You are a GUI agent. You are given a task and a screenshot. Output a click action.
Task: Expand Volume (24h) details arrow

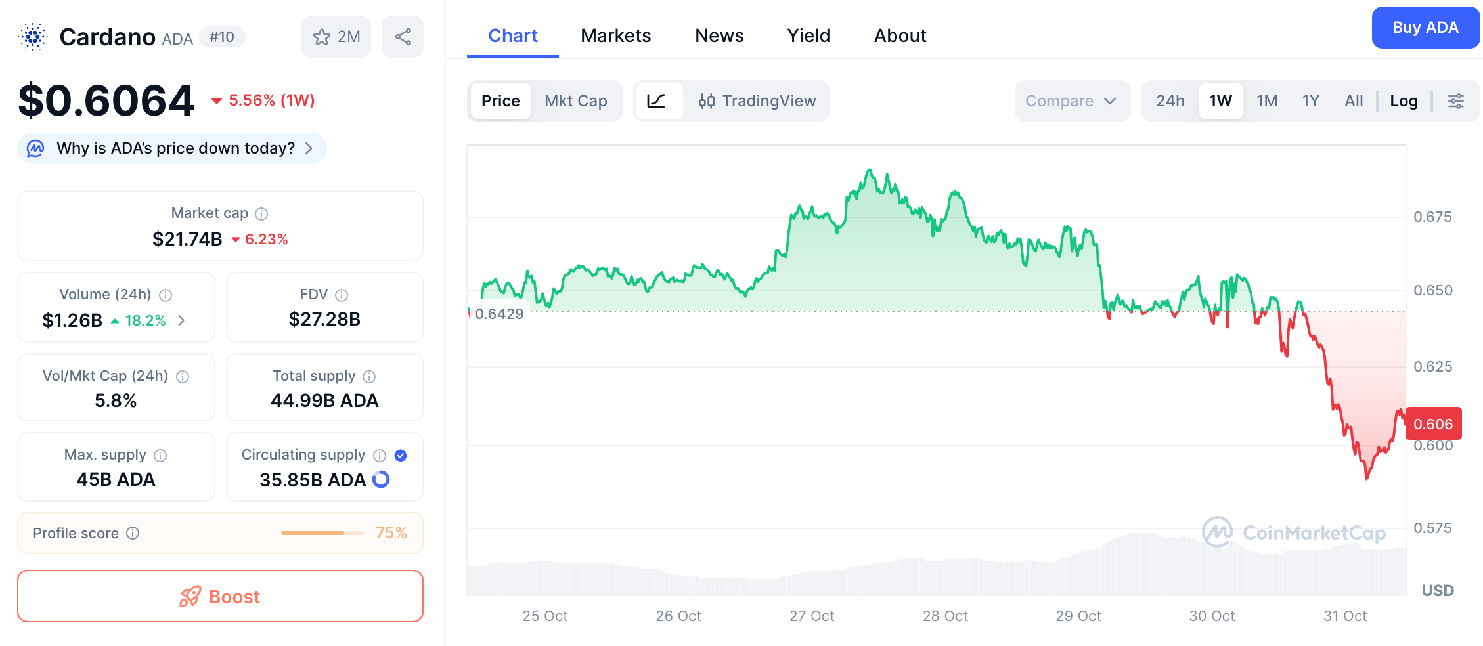[182, 320]
